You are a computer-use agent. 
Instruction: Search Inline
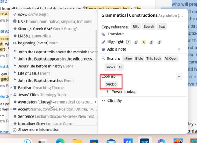click(x=128, y=59)
